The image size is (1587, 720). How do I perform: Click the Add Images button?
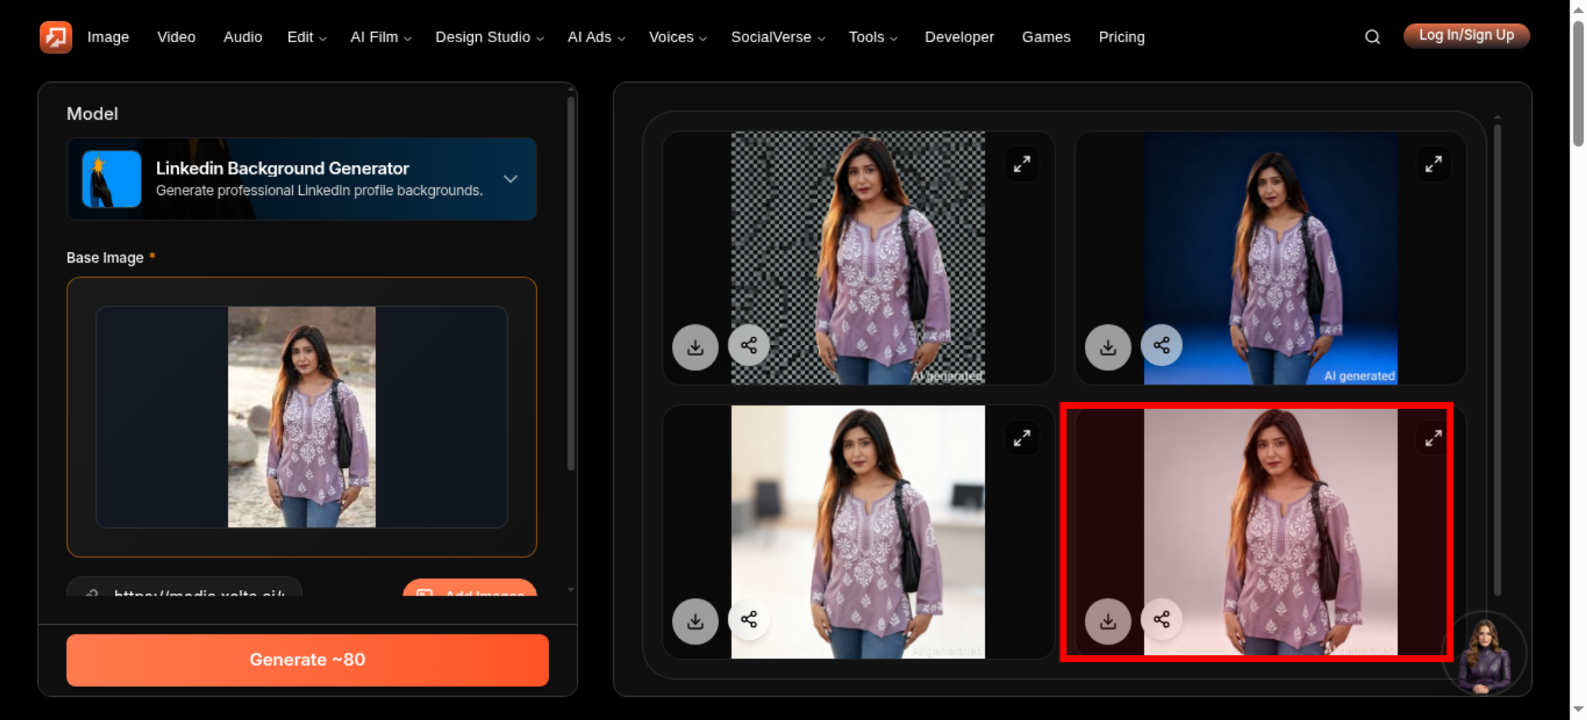(x=470, y=588)
